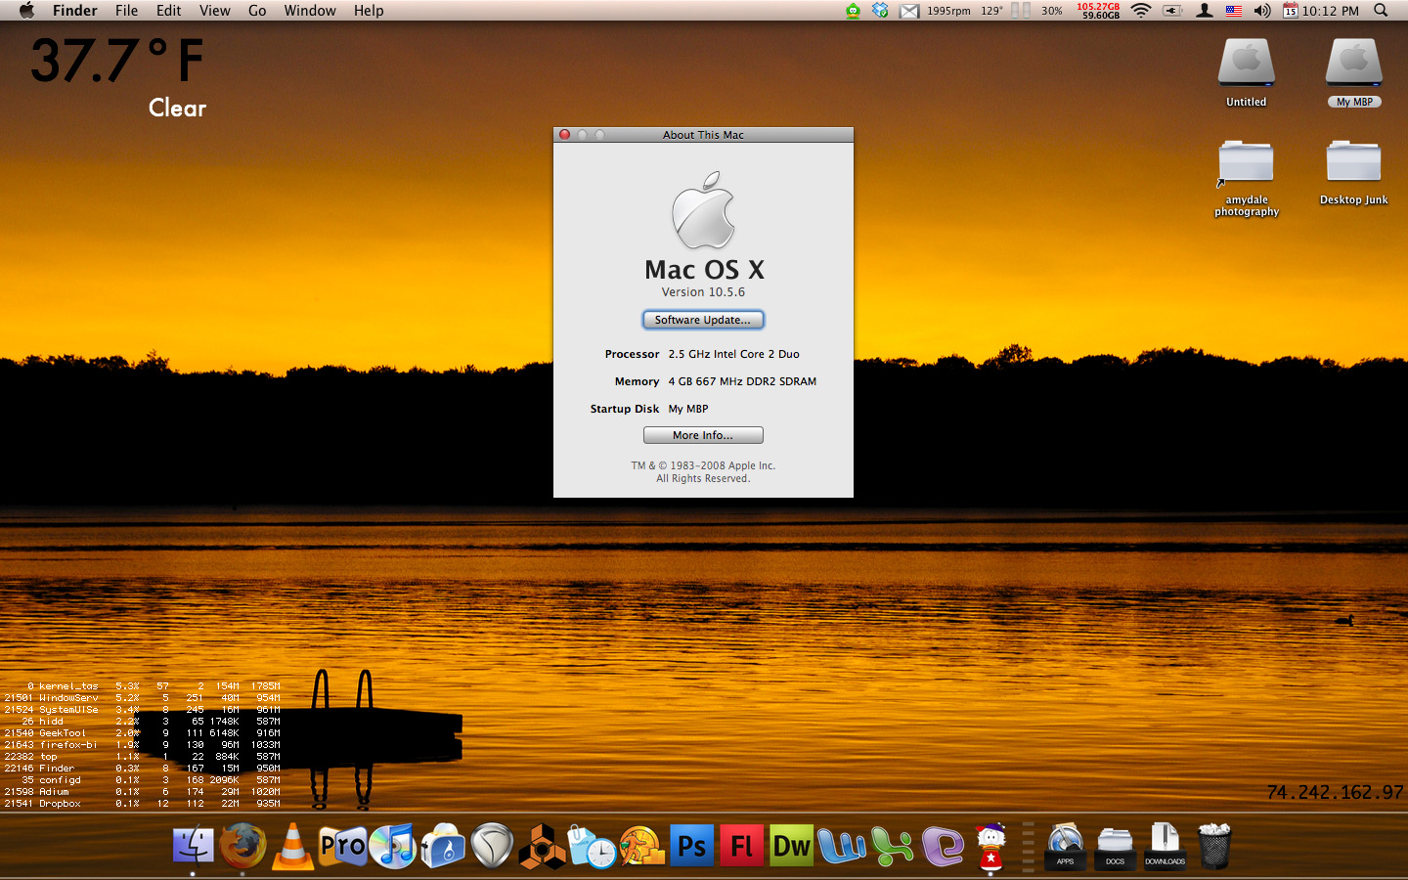Open the user silhouette menu
This screenshot has width=1408, height=880.
pyautogui.click(x=1205, y=11)
